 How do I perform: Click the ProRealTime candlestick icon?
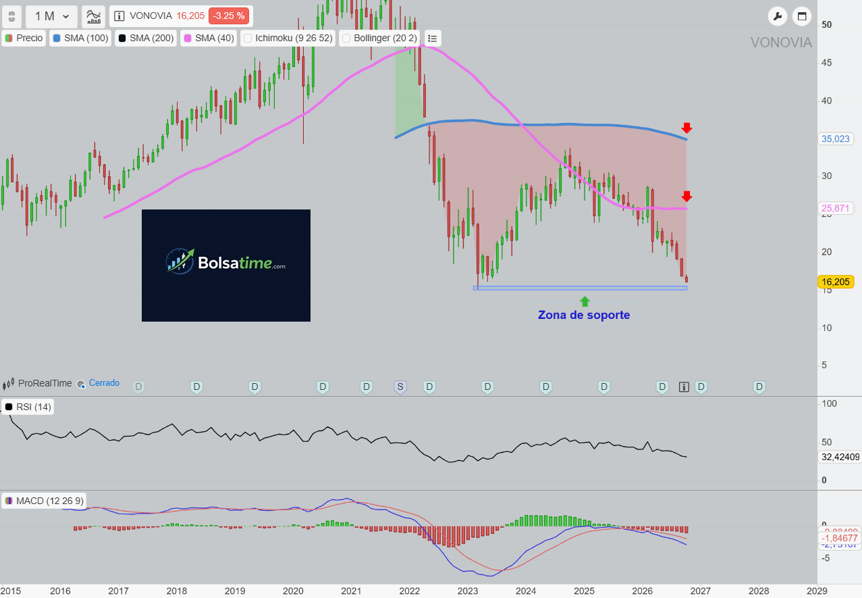[x=9, y=384]
